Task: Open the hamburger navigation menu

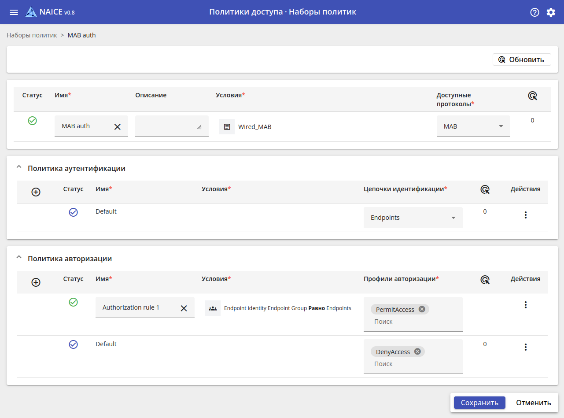Action: point(14,12)
